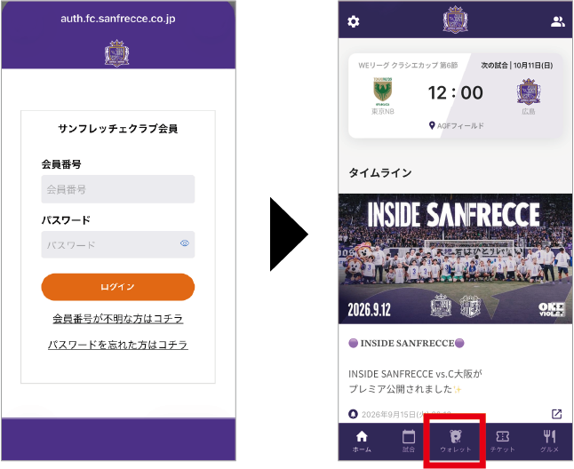Image resolution: width=574 pixels, height=469 pixels.
Task: Open パスワードを忘れた方はコチラ link
Action: [x=118, y=345]
